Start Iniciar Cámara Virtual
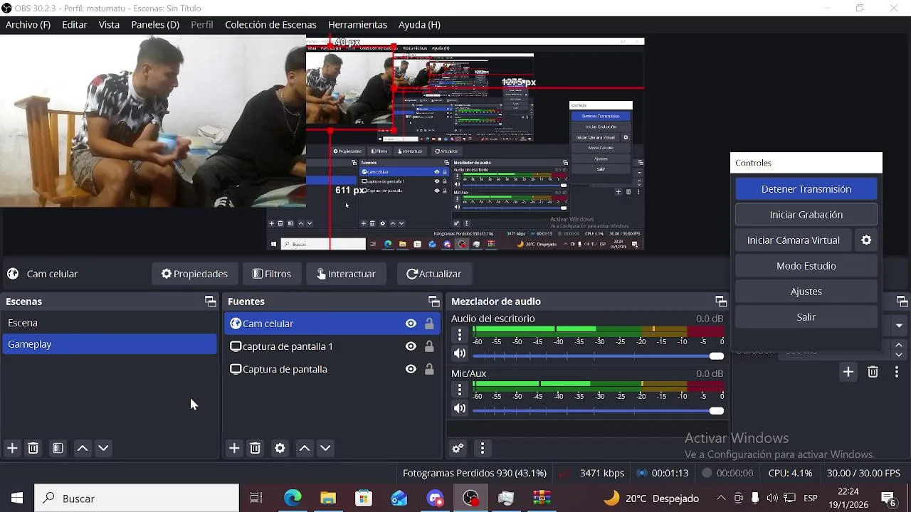This screenshot has width=911, height=512. (x=793, y=240)
